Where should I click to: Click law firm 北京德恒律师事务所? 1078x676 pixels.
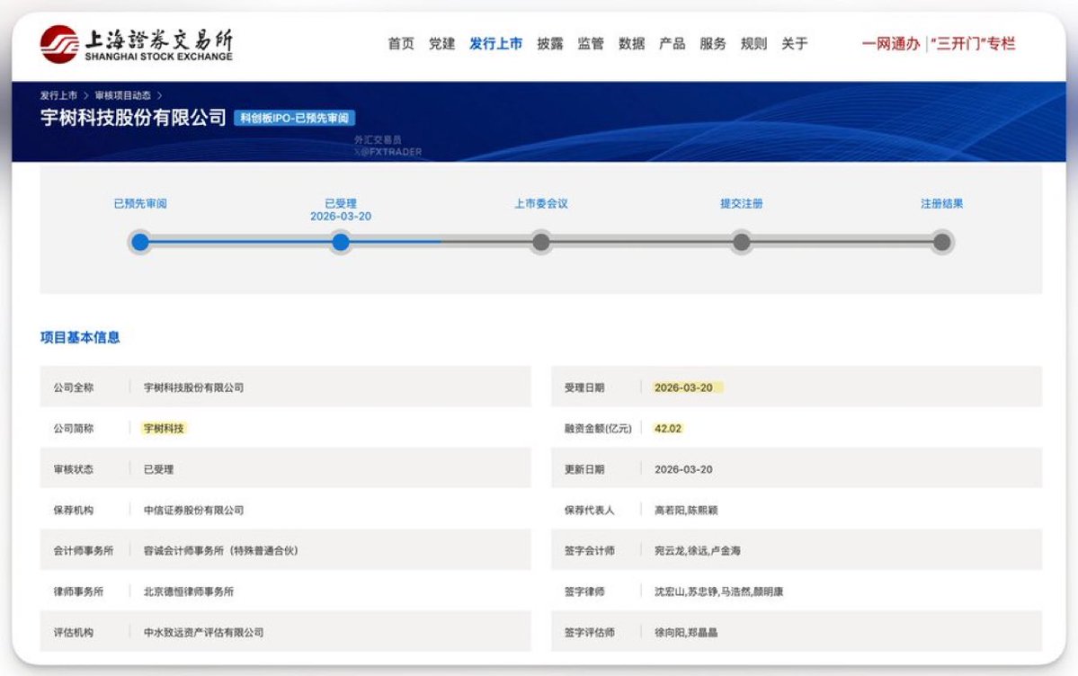[189, 591]
